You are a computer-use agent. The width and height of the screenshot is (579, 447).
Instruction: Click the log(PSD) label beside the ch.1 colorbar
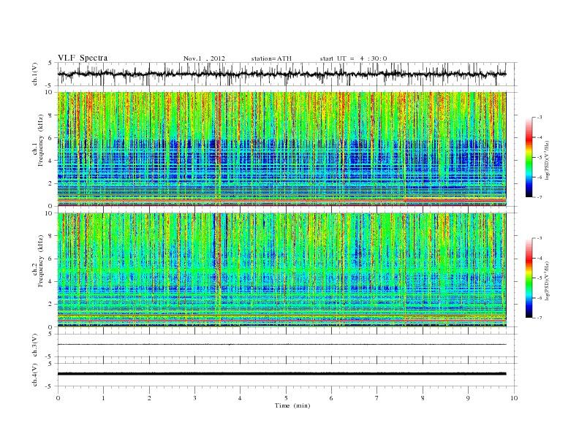pyautogui.click(x=547, y=159)
